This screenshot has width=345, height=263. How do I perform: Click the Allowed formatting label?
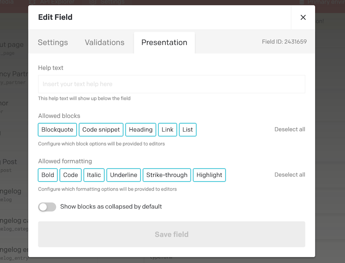tap(65, 161)
